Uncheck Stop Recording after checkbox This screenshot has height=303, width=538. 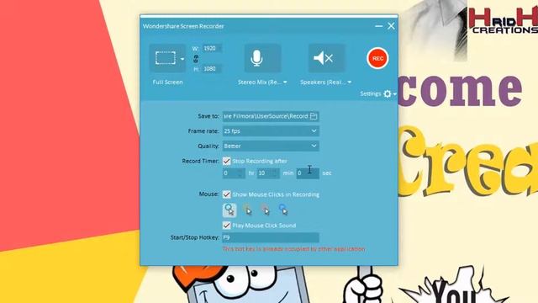[226, 161]
